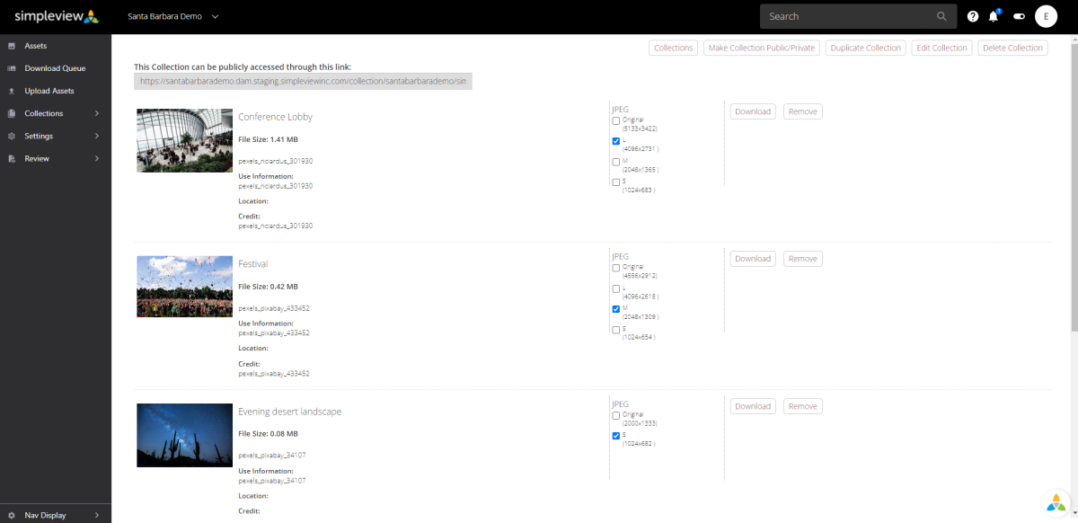
Task: Check S size for Conference Lobby
Action: 616,182
